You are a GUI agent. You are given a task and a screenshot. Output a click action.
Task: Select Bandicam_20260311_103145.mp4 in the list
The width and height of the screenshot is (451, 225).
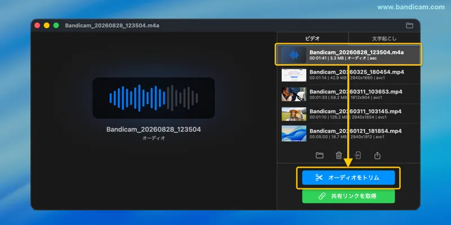coord(348,114)
